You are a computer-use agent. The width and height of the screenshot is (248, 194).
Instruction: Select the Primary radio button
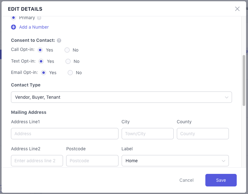[x=13, y=18]
